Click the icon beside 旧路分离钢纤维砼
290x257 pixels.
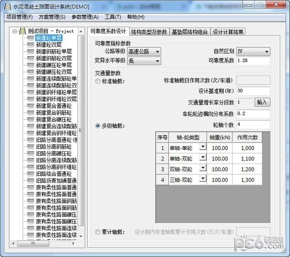point(30,167)
